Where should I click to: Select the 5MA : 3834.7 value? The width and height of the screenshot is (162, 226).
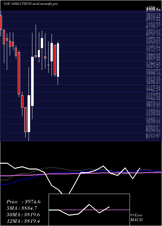click(22, 208)
